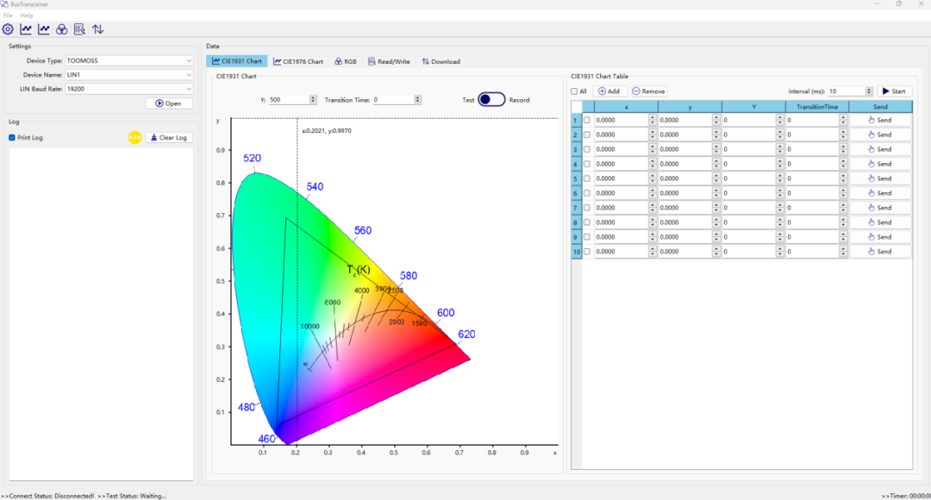Remove a row with the minus Remove button
The image size is (931, 500).
[648, 91]
